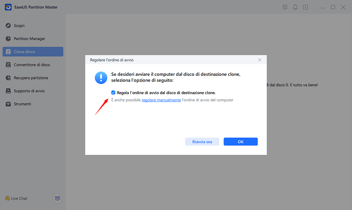The width and height of the screenshot is (352, 210).
Task: Click the 'dal disco 0. E tutto va bene!' text
Action: 294,85
